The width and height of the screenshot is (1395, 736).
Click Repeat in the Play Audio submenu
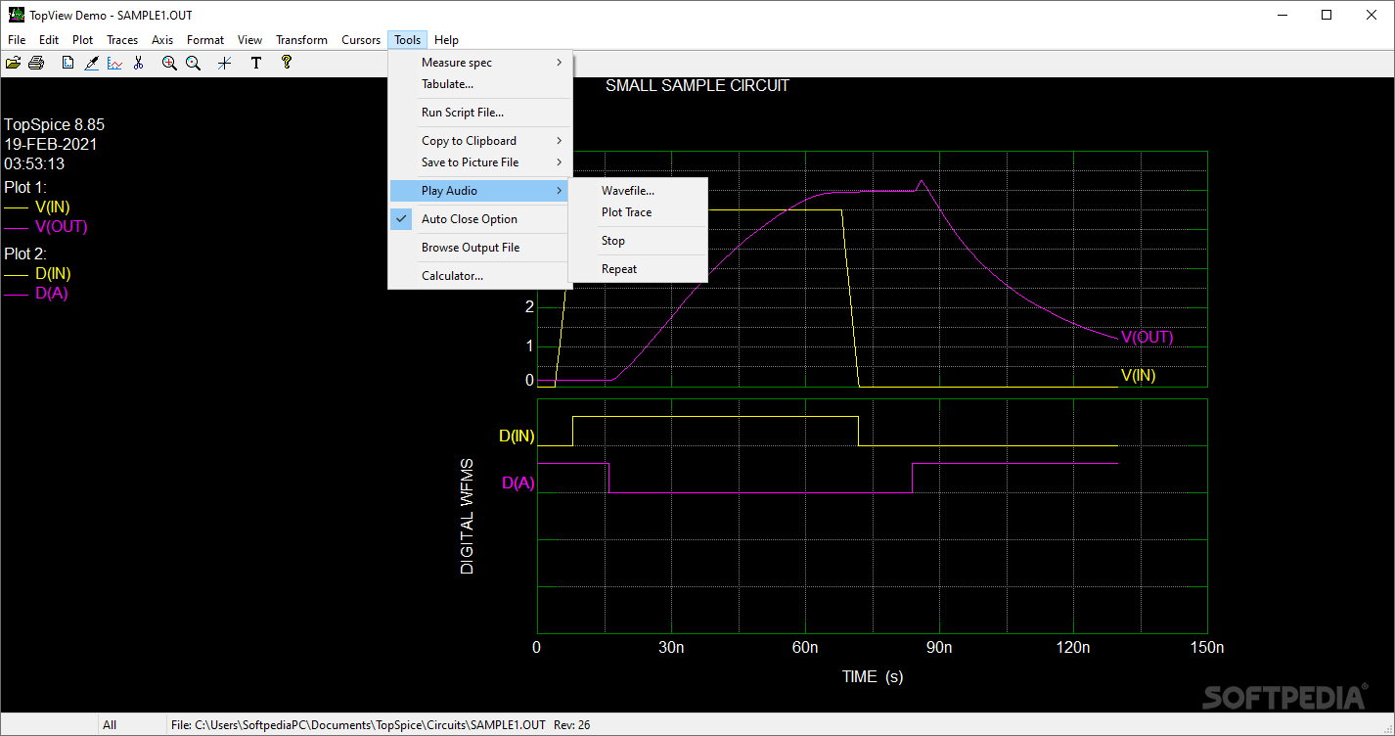pos(638,269)
